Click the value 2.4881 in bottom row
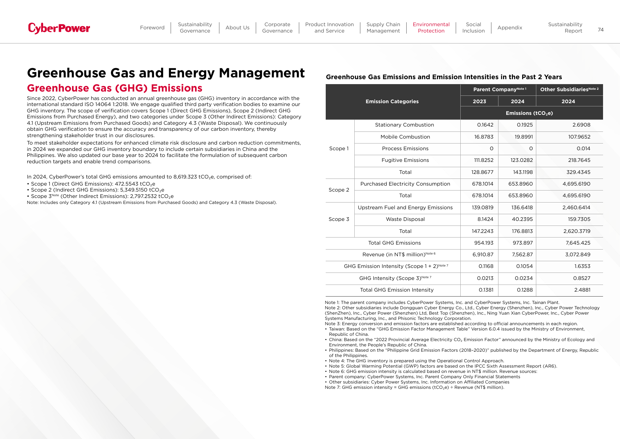 (582, 290)
